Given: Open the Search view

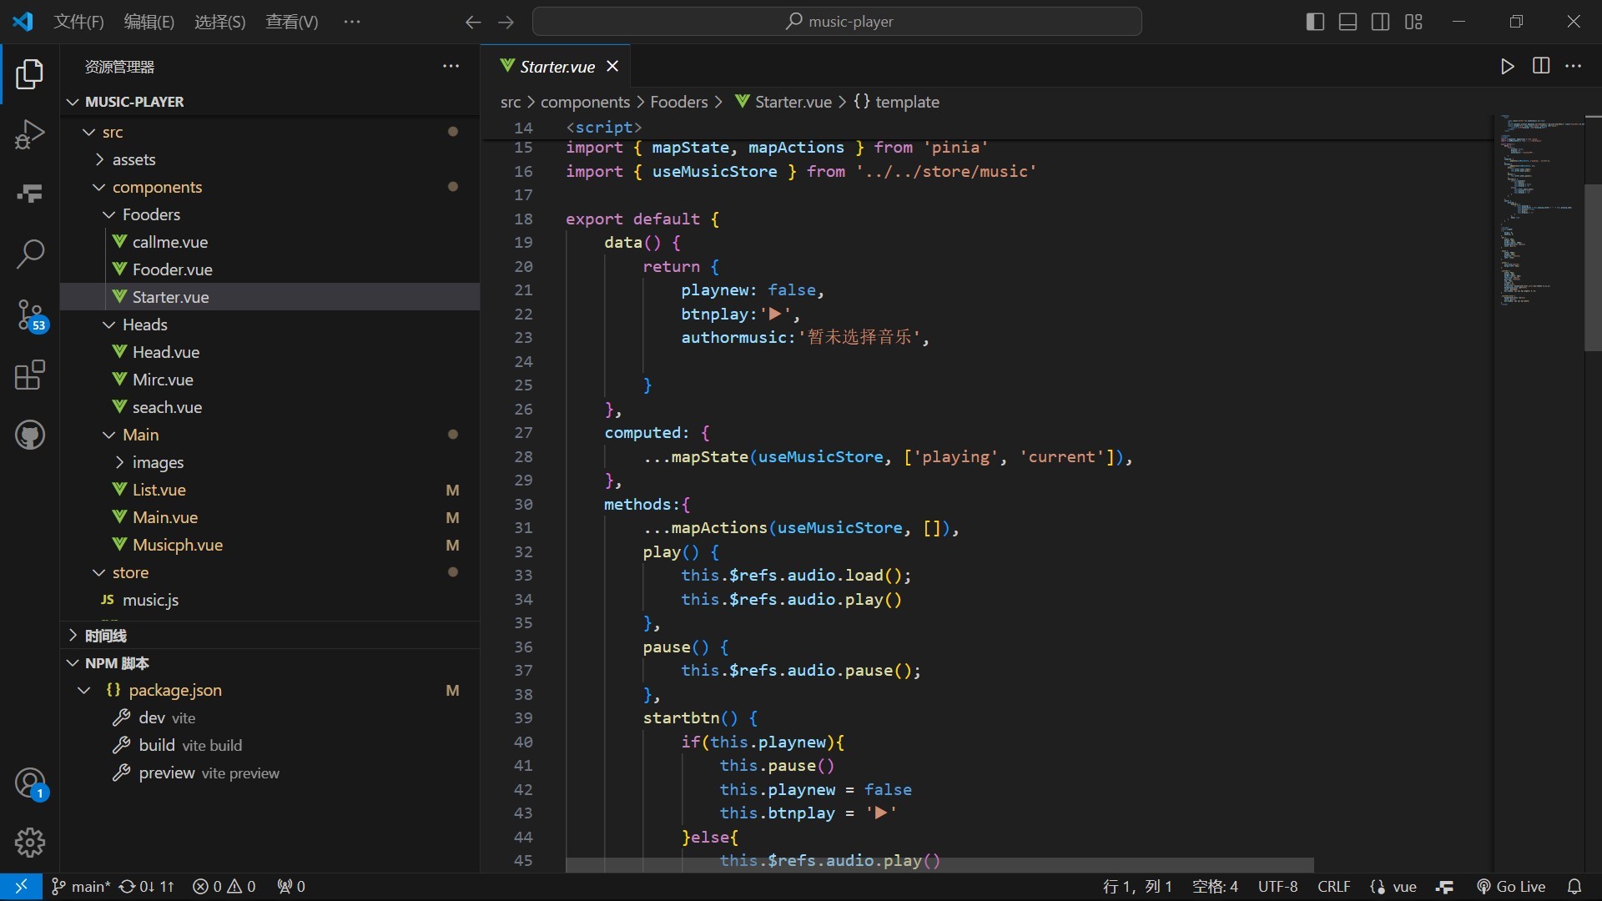Looking at the screenshot, I should pyautogui.click(x=30, y=254).
